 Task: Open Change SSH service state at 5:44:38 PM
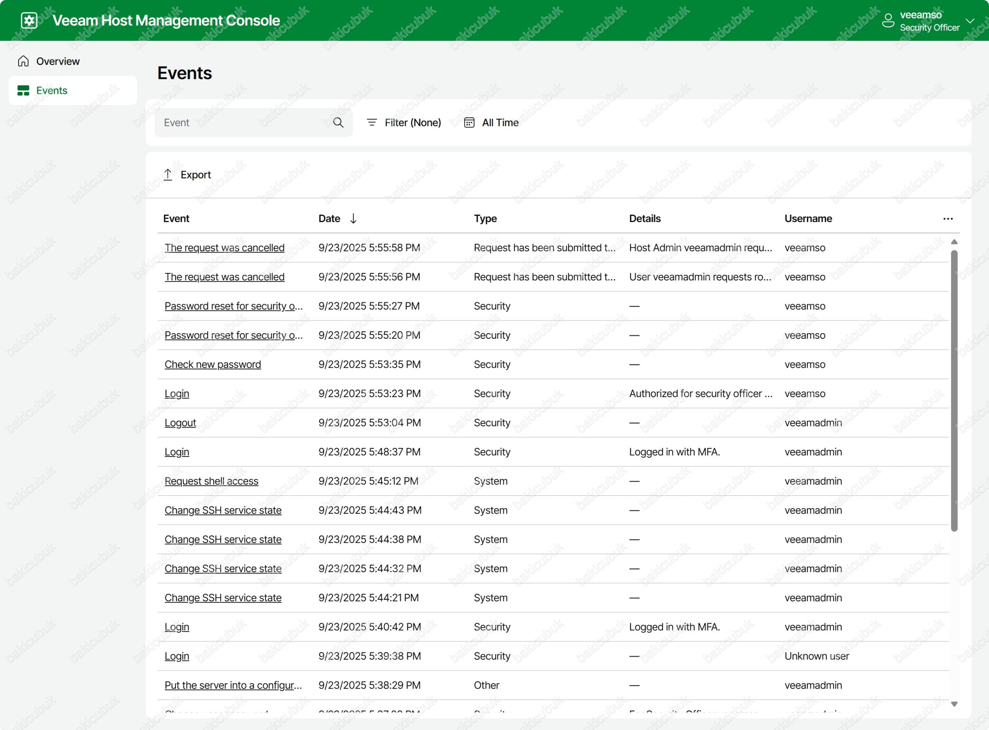click(x=223, y=540)
